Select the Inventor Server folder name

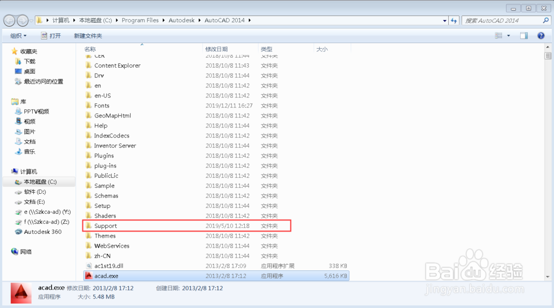[x=115, y=146]
